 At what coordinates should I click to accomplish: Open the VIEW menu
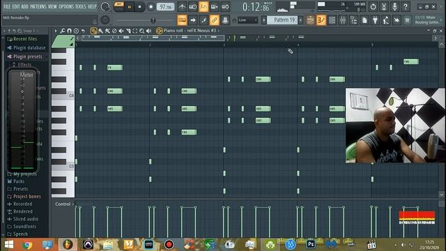(x=52, y=6)
